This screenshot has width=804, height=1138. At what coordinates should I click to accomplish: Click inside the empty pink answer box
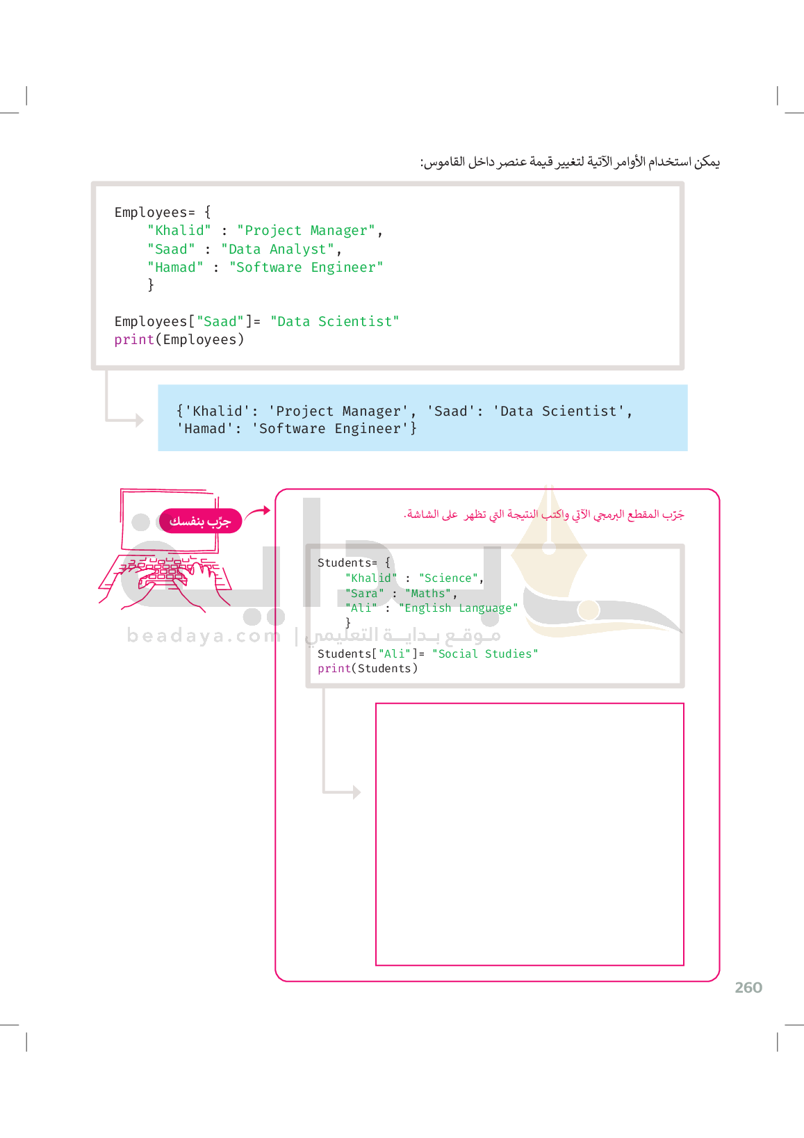530,834
